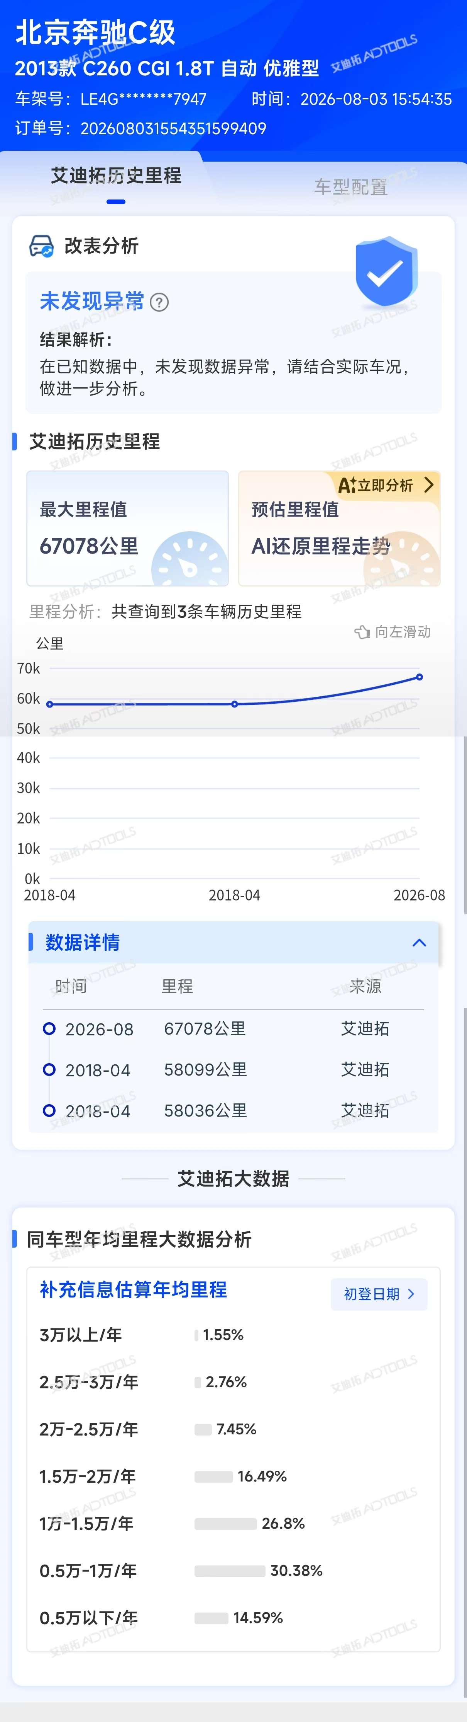Click the 26.8% progress bar
467x1722 pixels.
pyautogui.click(x=225, y=1524)
